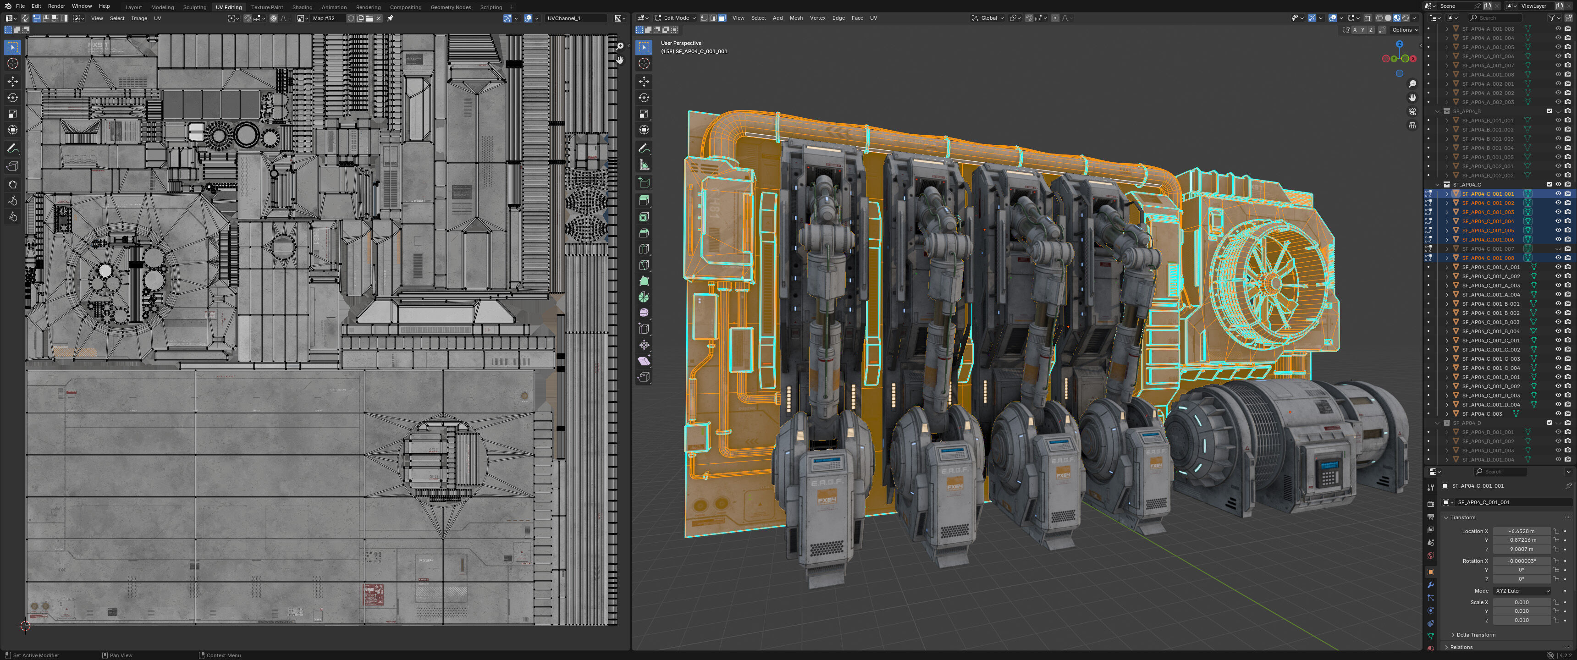Hide SF_AP04_C_001_A_001 with eye icon

pos(1558,267)
